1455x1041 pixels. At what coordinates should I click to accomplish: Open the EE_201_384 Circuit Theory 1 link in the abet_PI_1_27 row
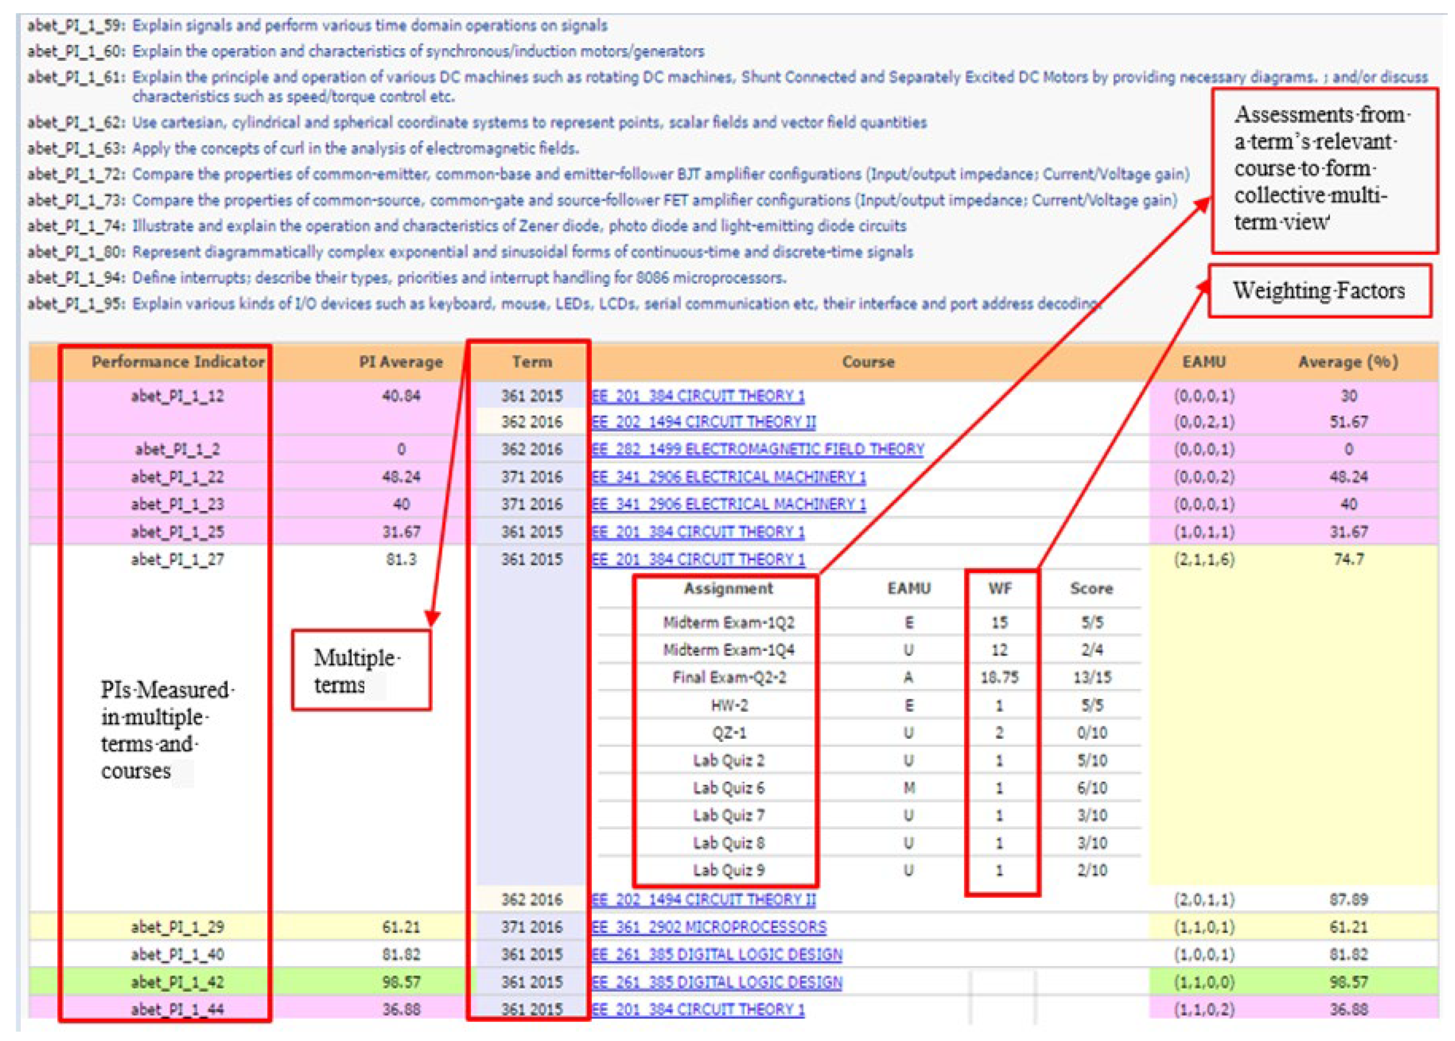[698, 560]
